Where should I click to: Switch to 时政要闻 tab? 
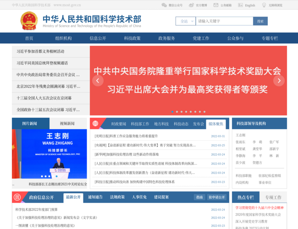point(119,124)
